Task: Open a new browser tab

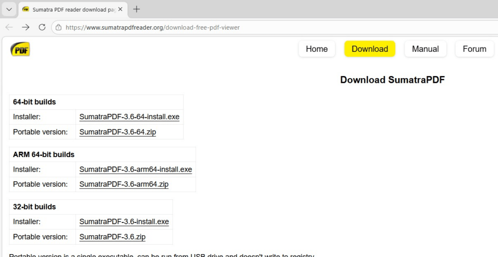Action: 137,9
